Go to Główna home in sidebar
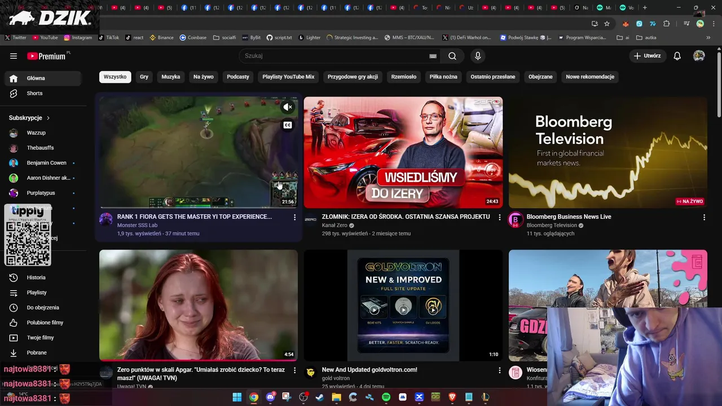This screenshot has width=722, height=406. 43,78
